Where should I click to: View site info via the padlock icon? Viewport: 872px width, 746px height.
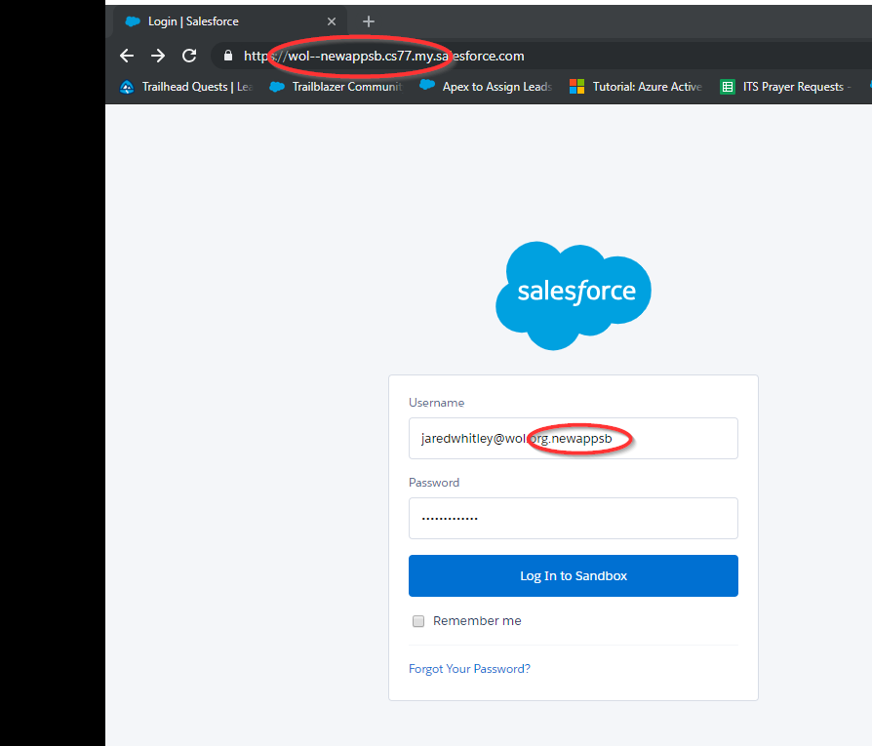point(228,56)
